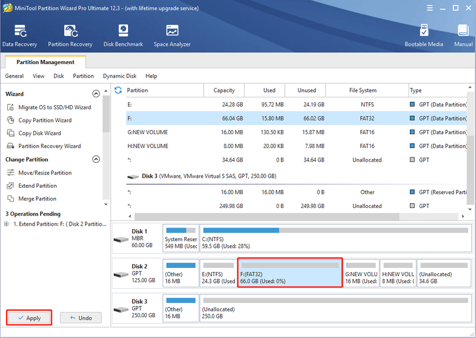Click the horizontal scrollbar under partition list
The height and width of the screenshot is (338, 476).
tap(267, 216)
